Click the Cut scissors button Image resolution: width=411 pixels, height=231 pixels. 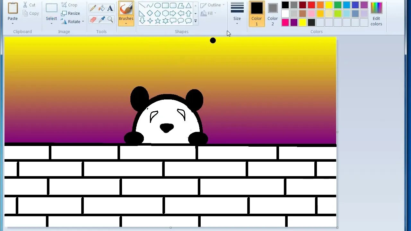point(29,5)
